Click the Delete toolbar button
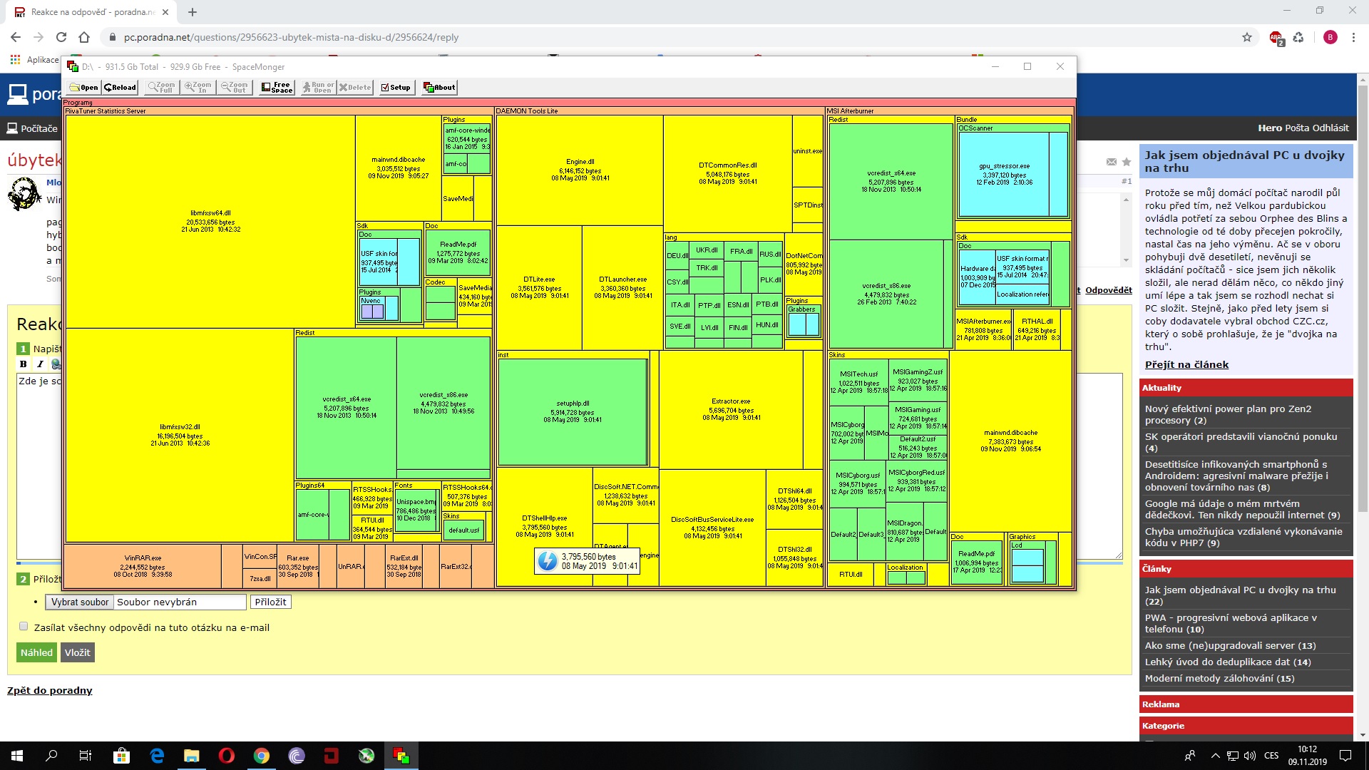The image size is (1369, 770). [x=355, y=87]
